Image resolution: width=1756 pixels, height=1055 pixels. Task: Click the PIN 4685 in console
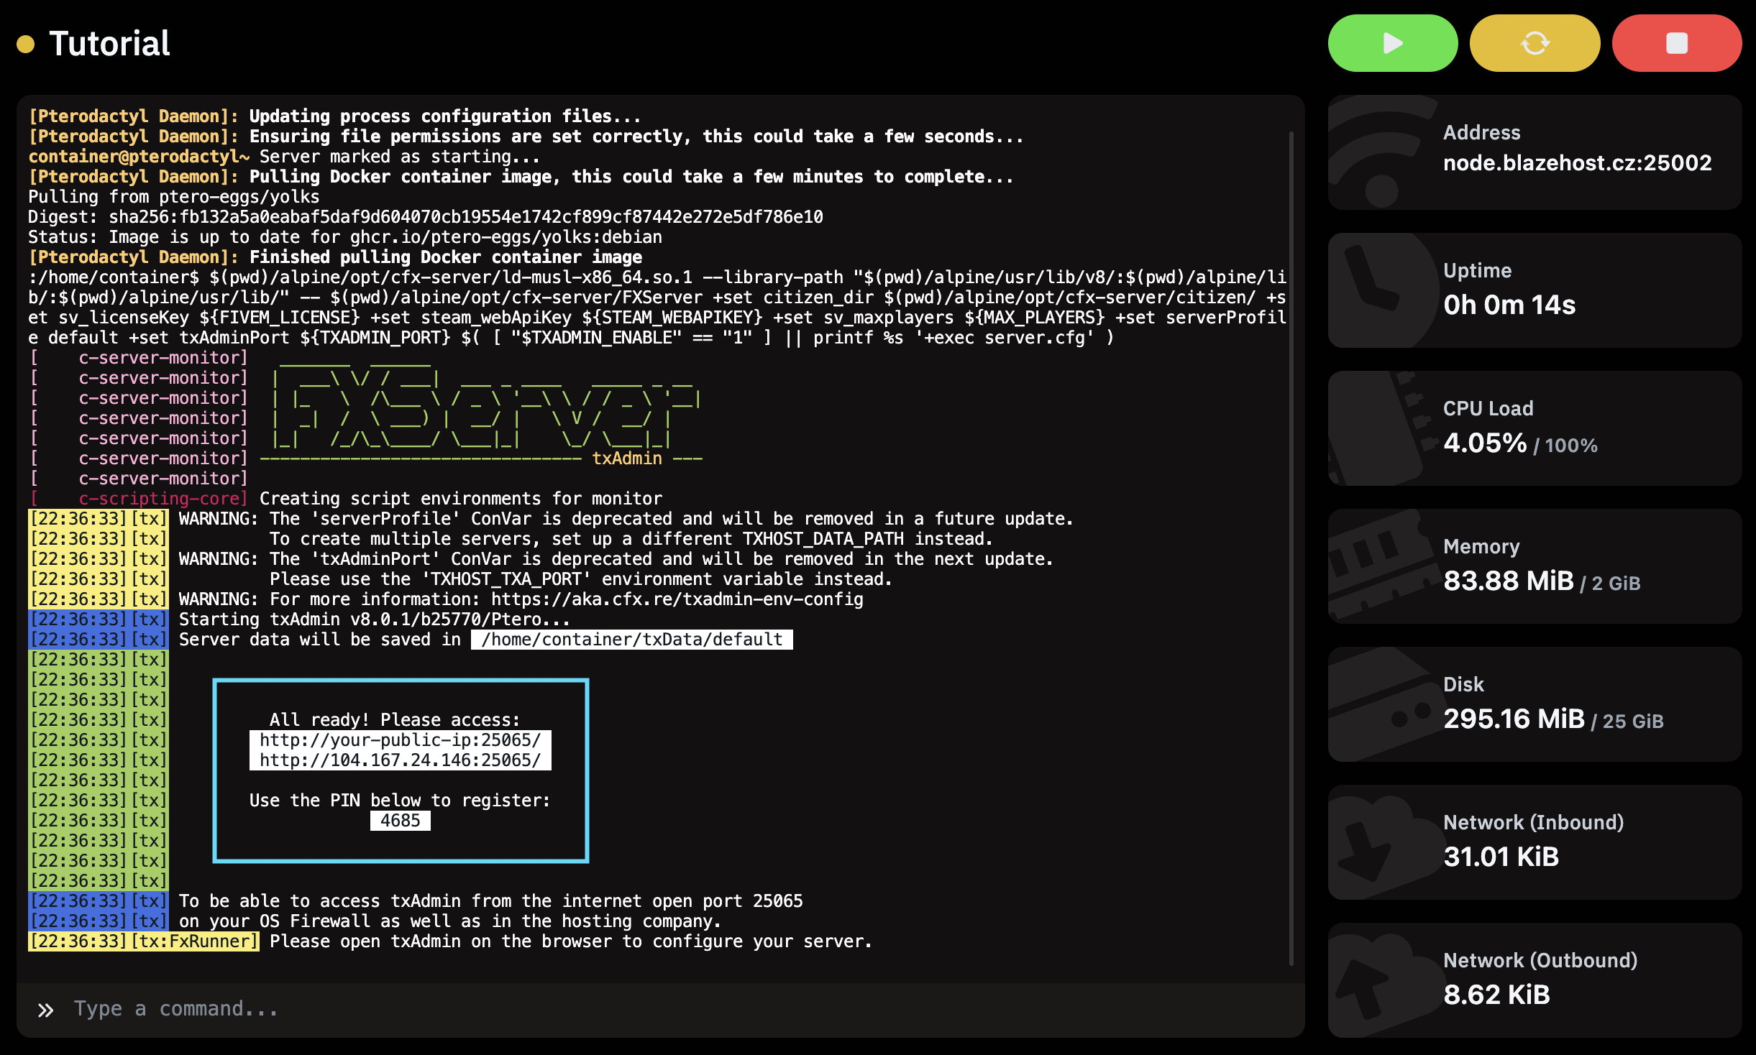[x=400, y=821]
